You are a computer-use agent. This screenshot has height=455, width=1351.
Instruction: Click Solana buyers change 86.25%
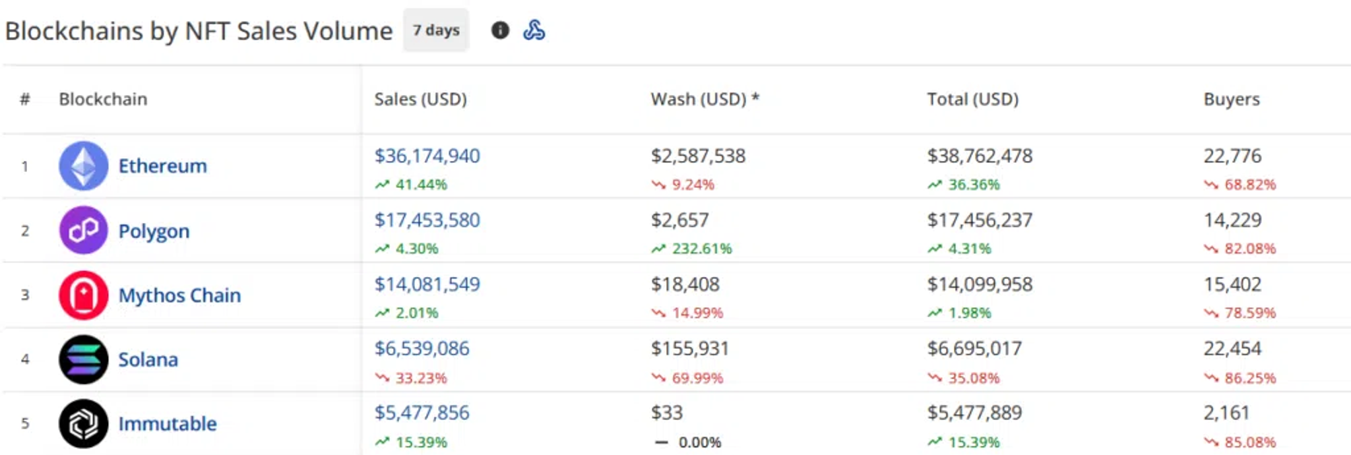coord(1250,378)
